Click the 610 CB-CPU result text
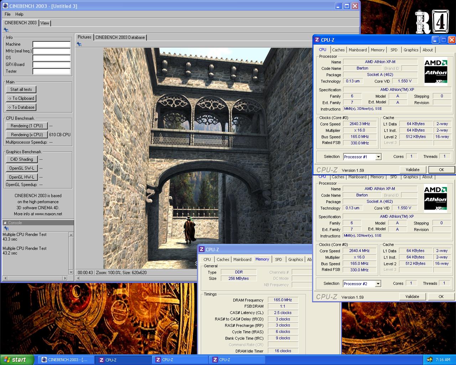The width and height of the screenshot is (456, 365). click(60, 135)
